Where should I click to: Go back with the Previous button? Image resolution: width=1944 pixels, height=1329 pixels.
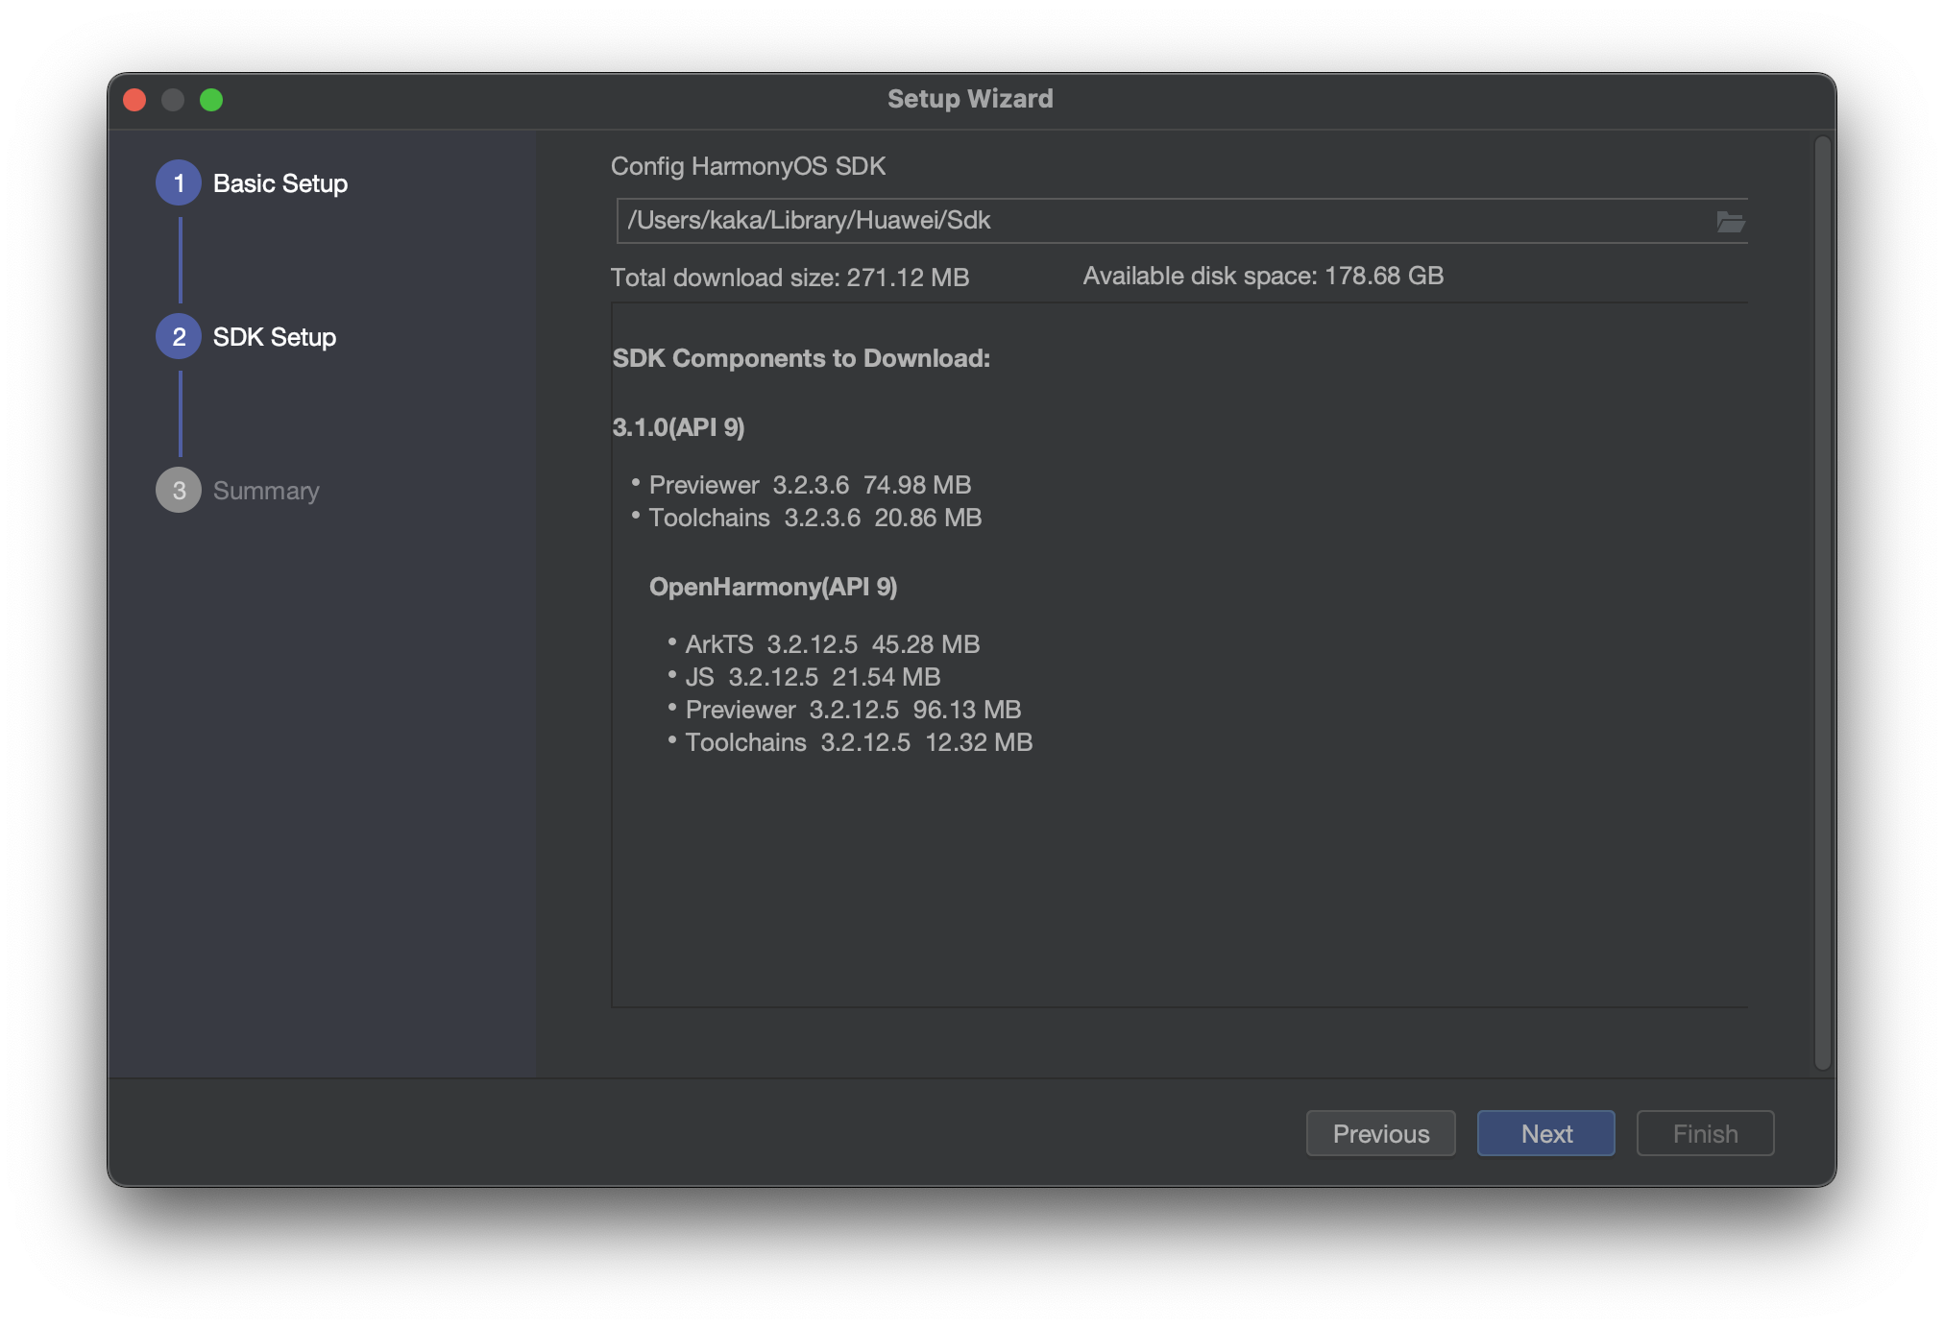[x=1380, y=1133]
